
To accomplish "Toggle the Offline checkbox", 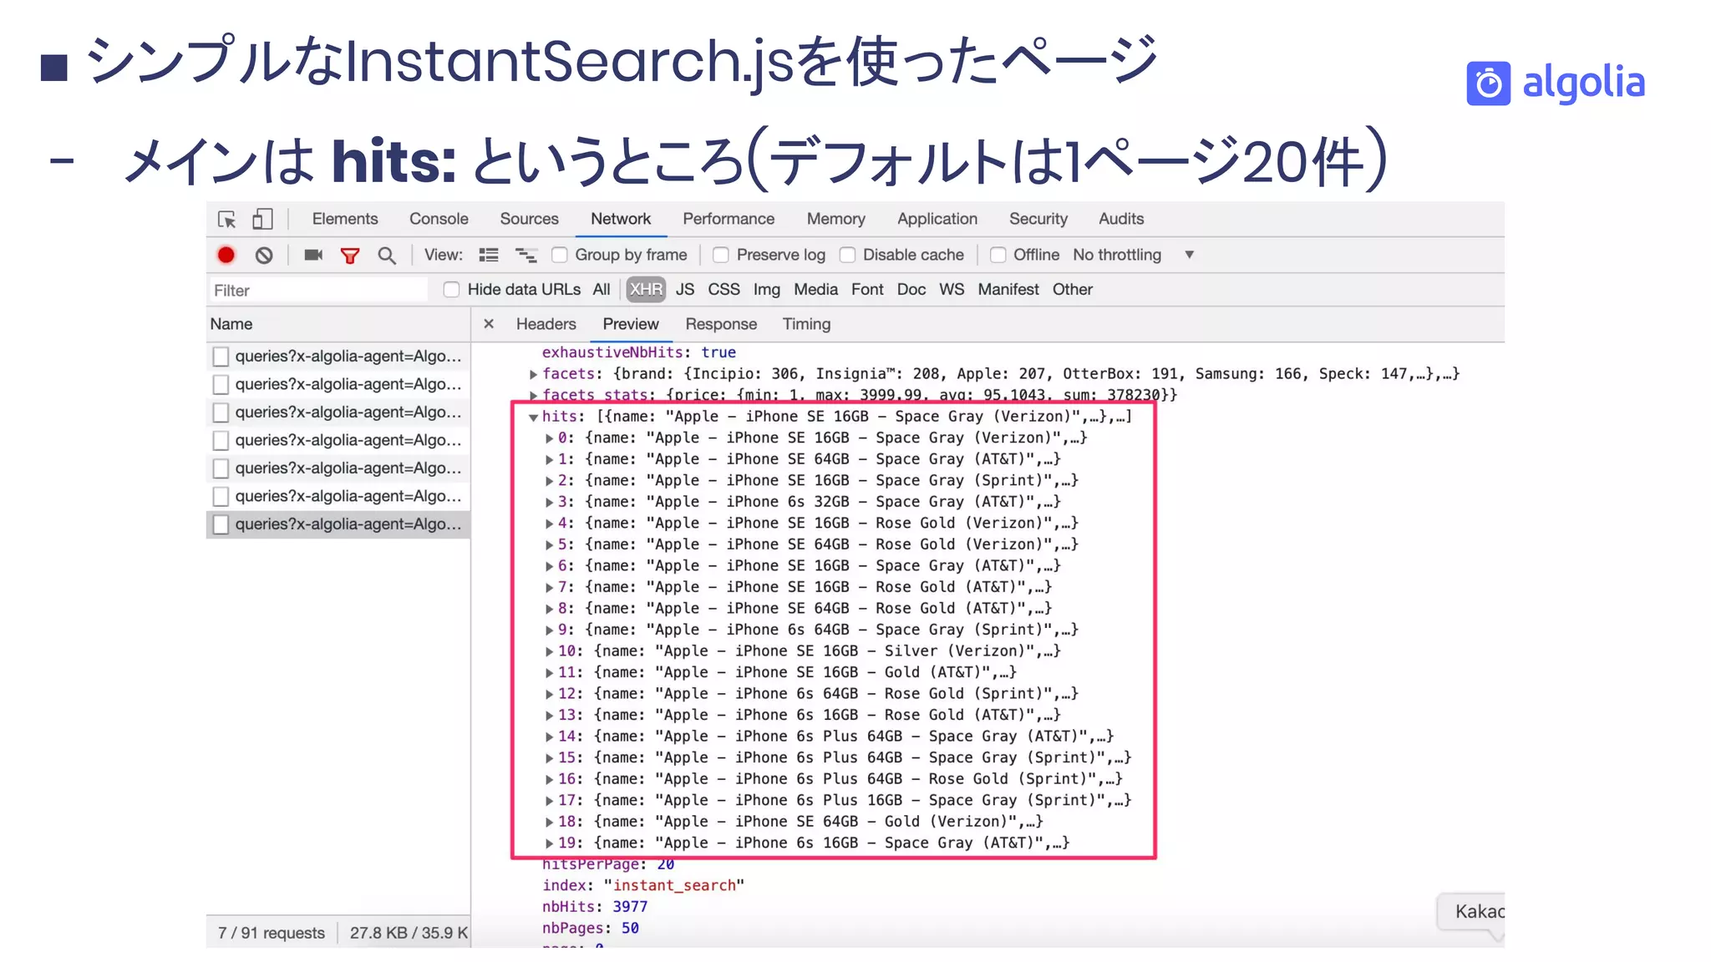I will pyautogui.click(x=998, y=255).
